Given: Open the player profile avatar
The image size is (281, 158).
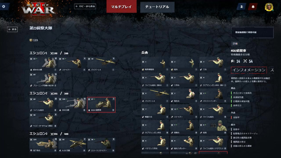Looking at the screenshot, I should pos(269,7).
